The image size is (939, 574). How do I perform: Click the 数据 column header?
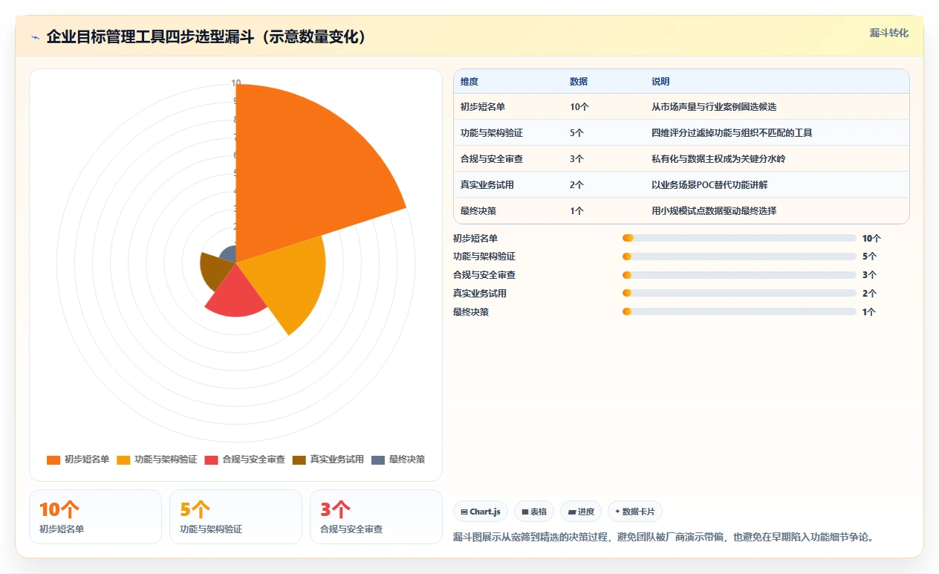(579, 81)
